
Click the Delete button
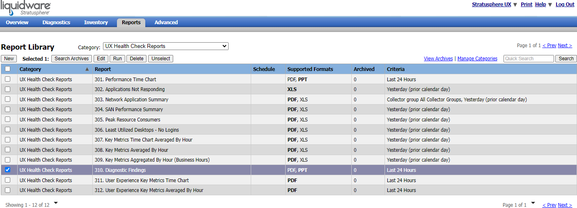(x=137, y=59)
